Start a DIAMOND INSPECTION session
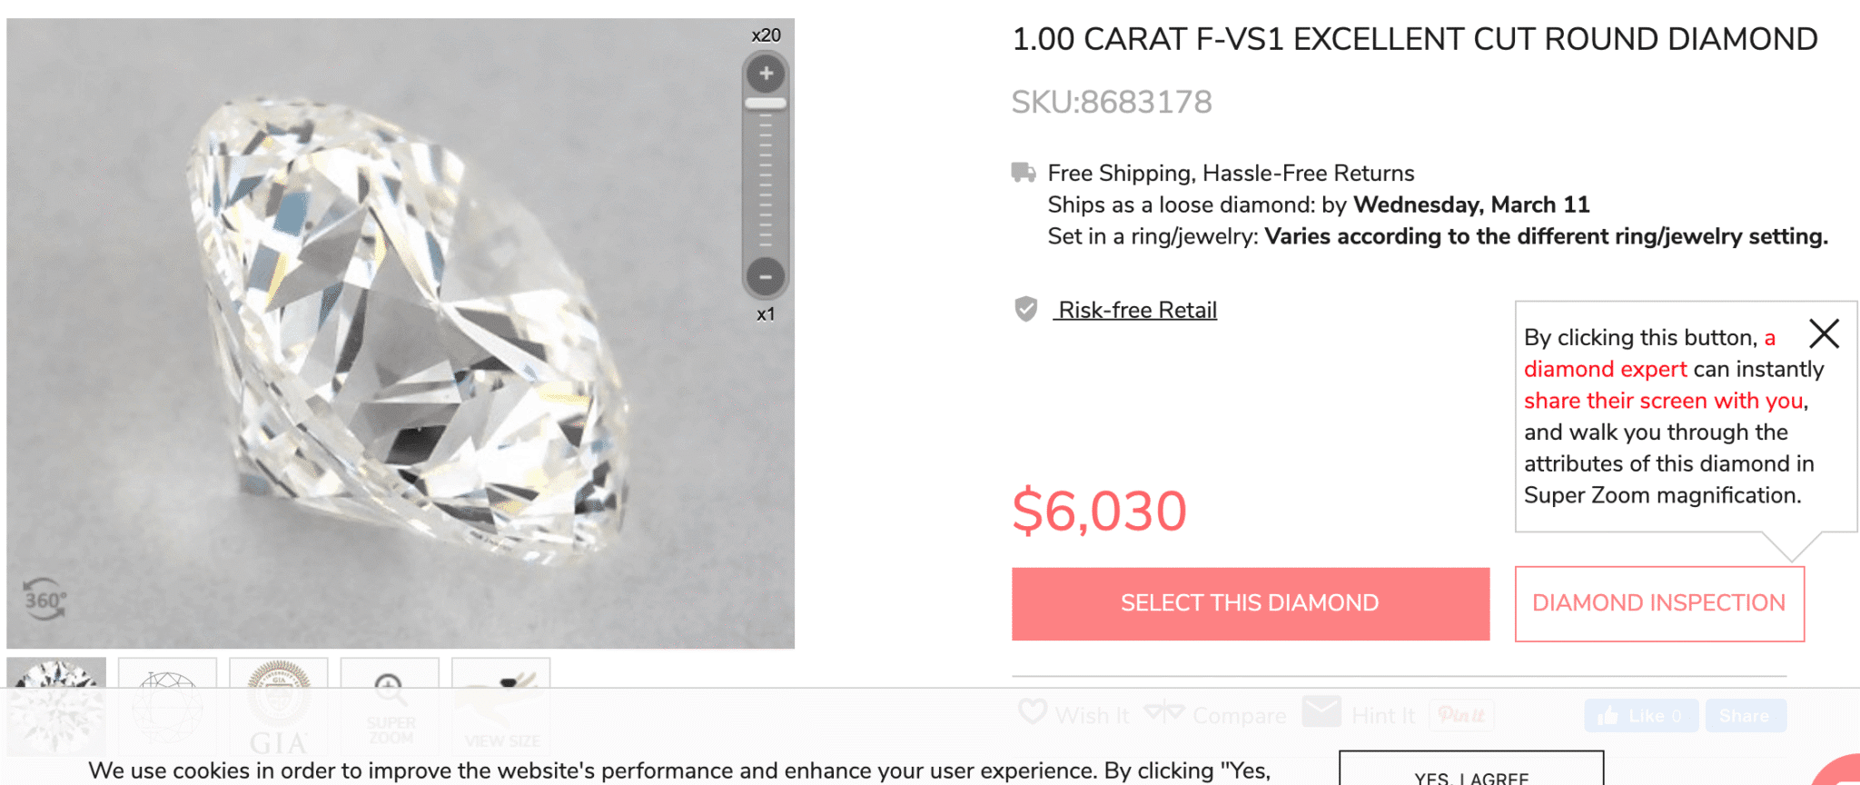 (x=1659, y=602)
